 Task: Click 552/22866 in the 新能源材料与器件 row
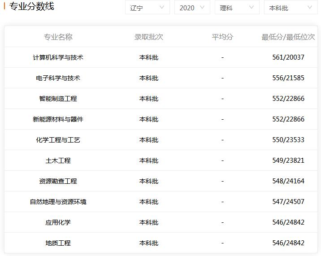pyautogui.click(x=288, y=119)
